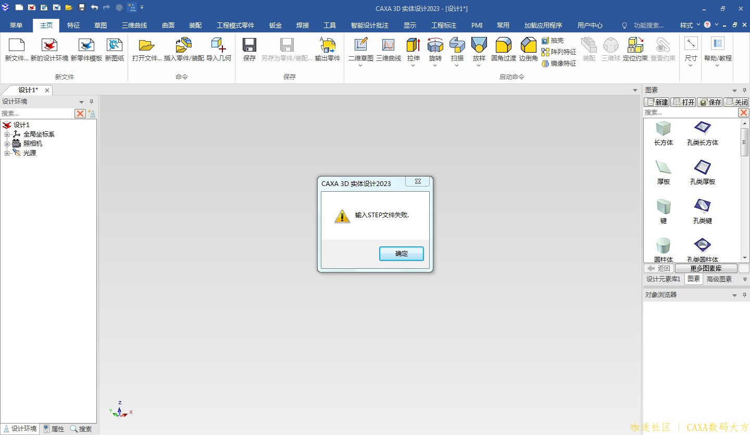Pick the 厚板 slab shape
The width and height of the screenshot is (750, 435).
click(664, 172)
